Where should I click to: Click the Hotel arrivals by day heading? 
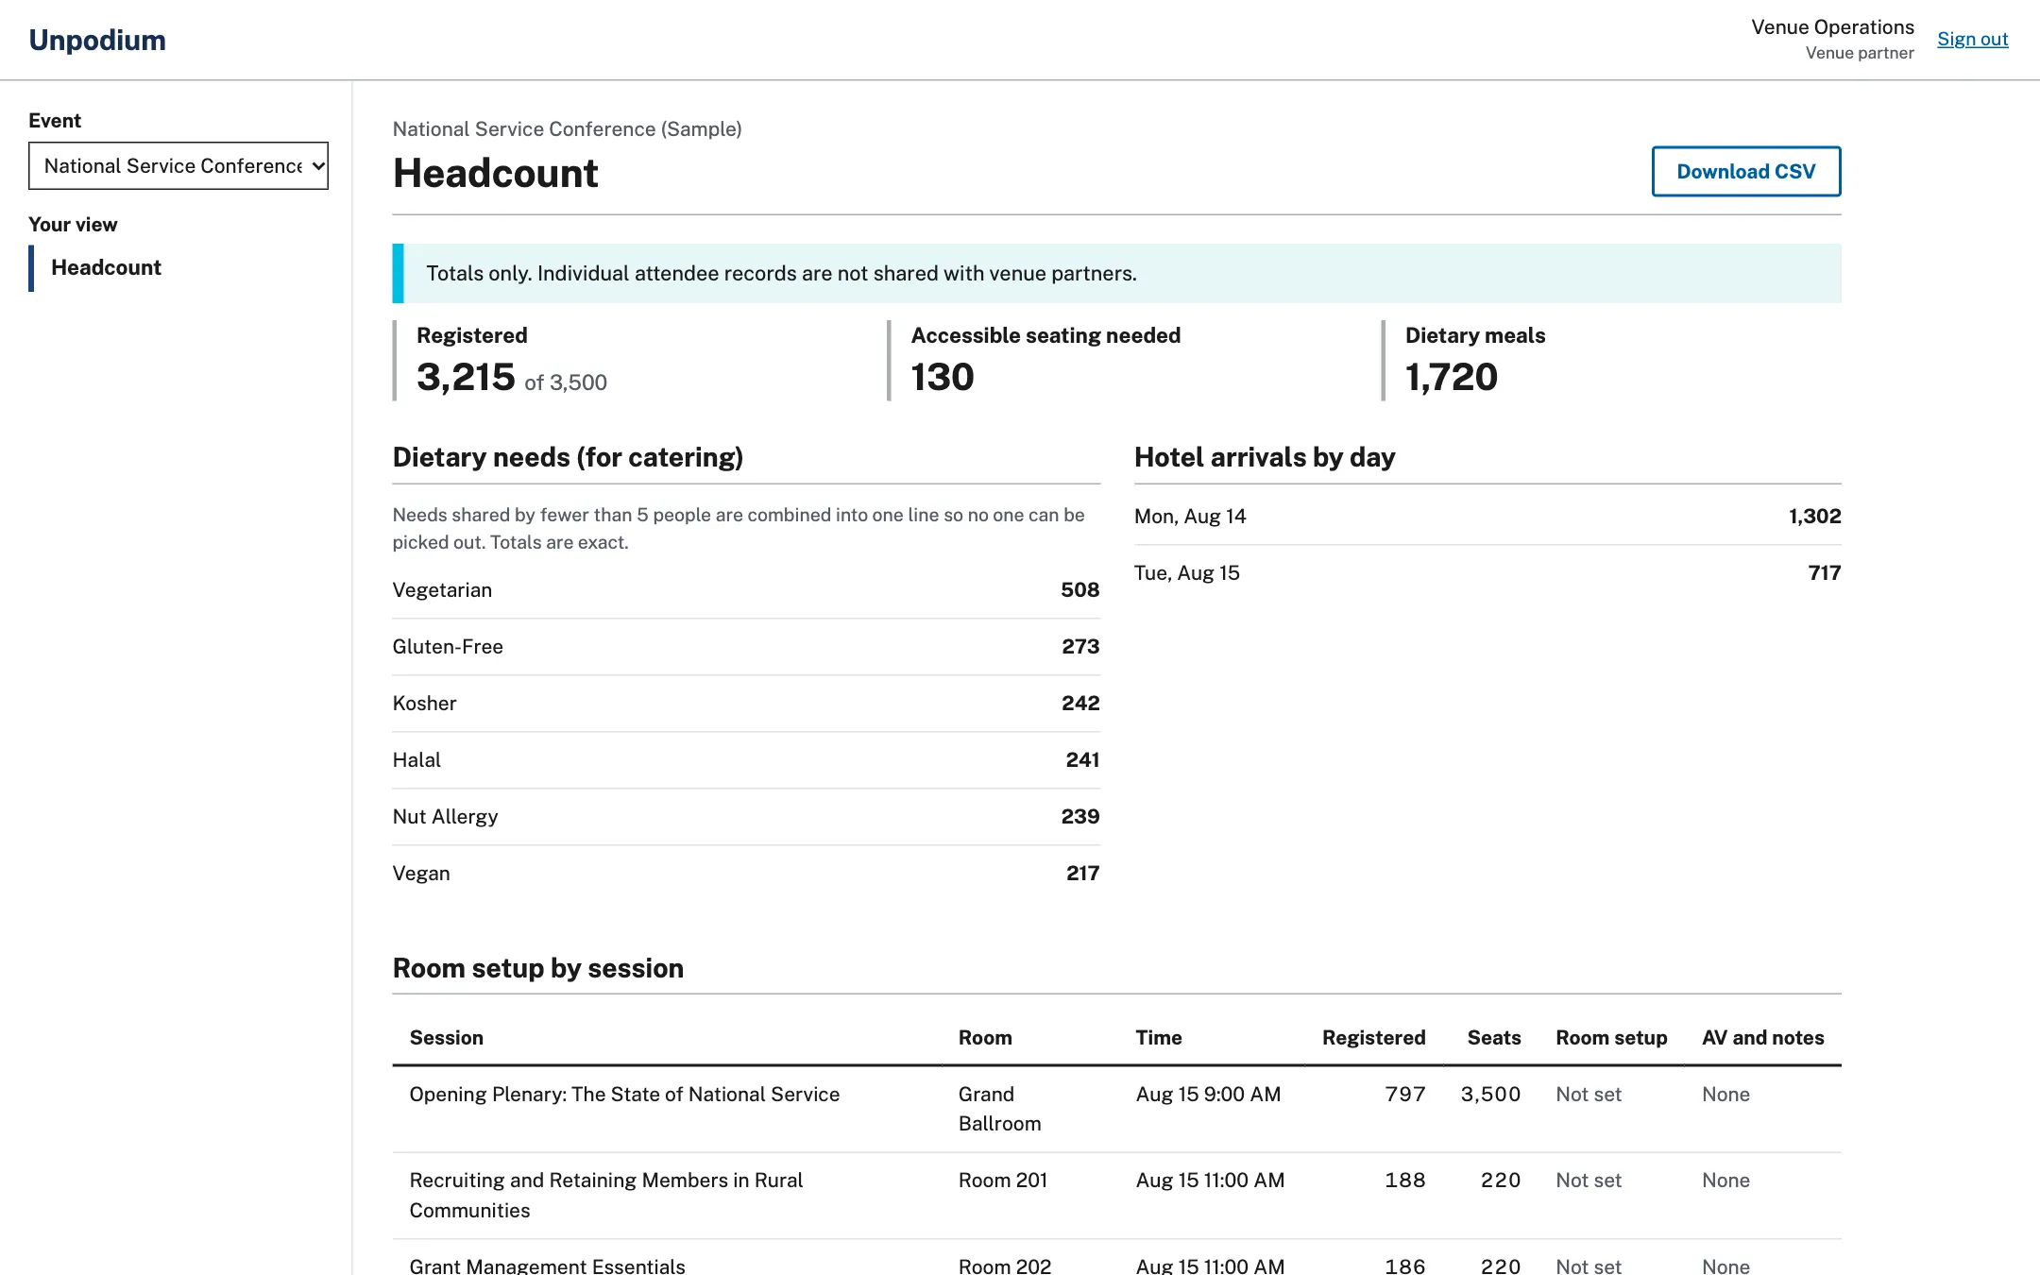coord(1265,457)
